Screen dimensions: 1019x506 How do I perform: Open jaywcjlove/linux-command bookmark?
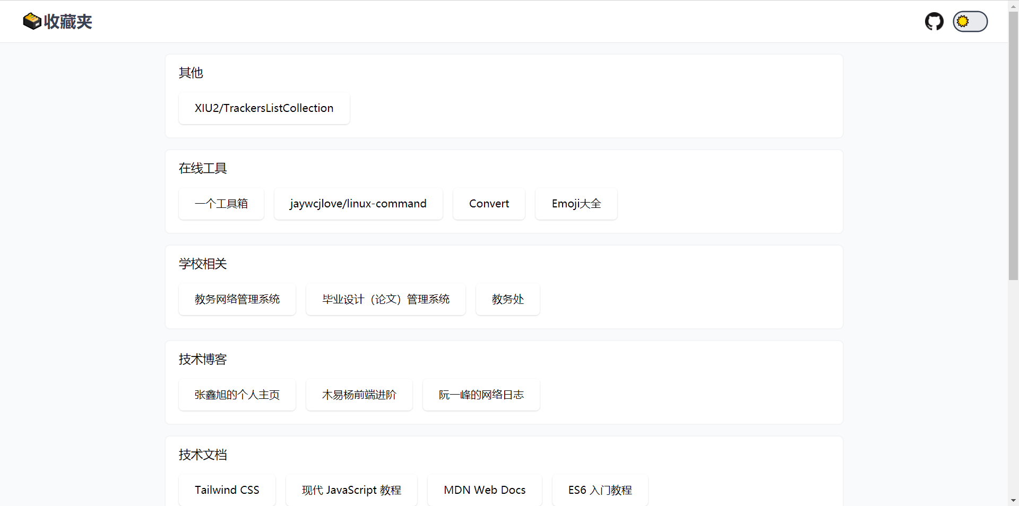pyautogui.click(x=358, y=204)
